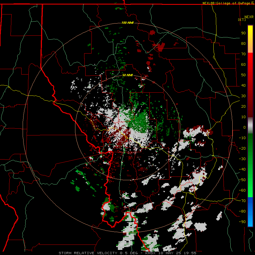The image size is (255, 255).
Task: Click the 80 value on velocity scale
Action: 243,44
